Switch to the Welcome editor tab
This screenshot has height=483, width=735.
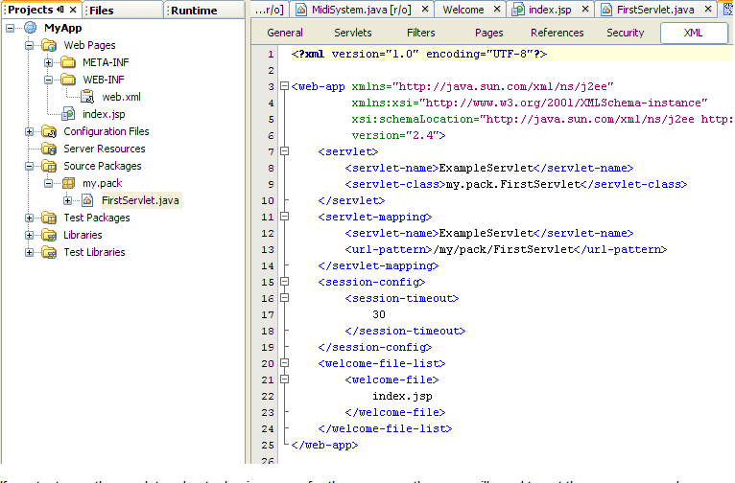[x=463, y=10]
